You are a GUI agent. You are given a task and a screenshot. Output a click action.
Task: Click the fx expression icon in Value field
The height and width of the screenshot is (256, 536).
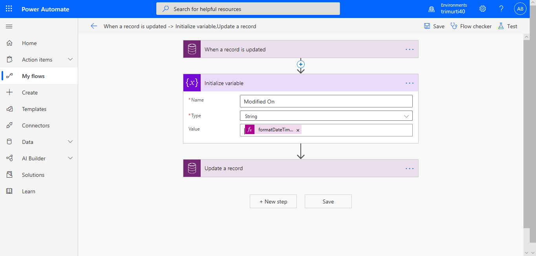(250, 129)
